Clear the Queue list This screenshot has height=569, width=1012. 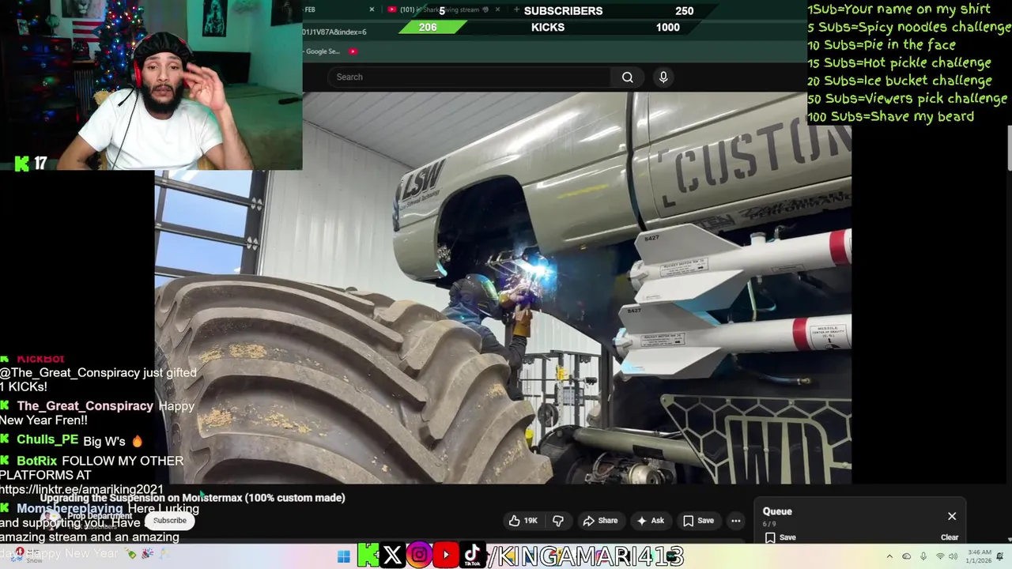coord(950,537)
